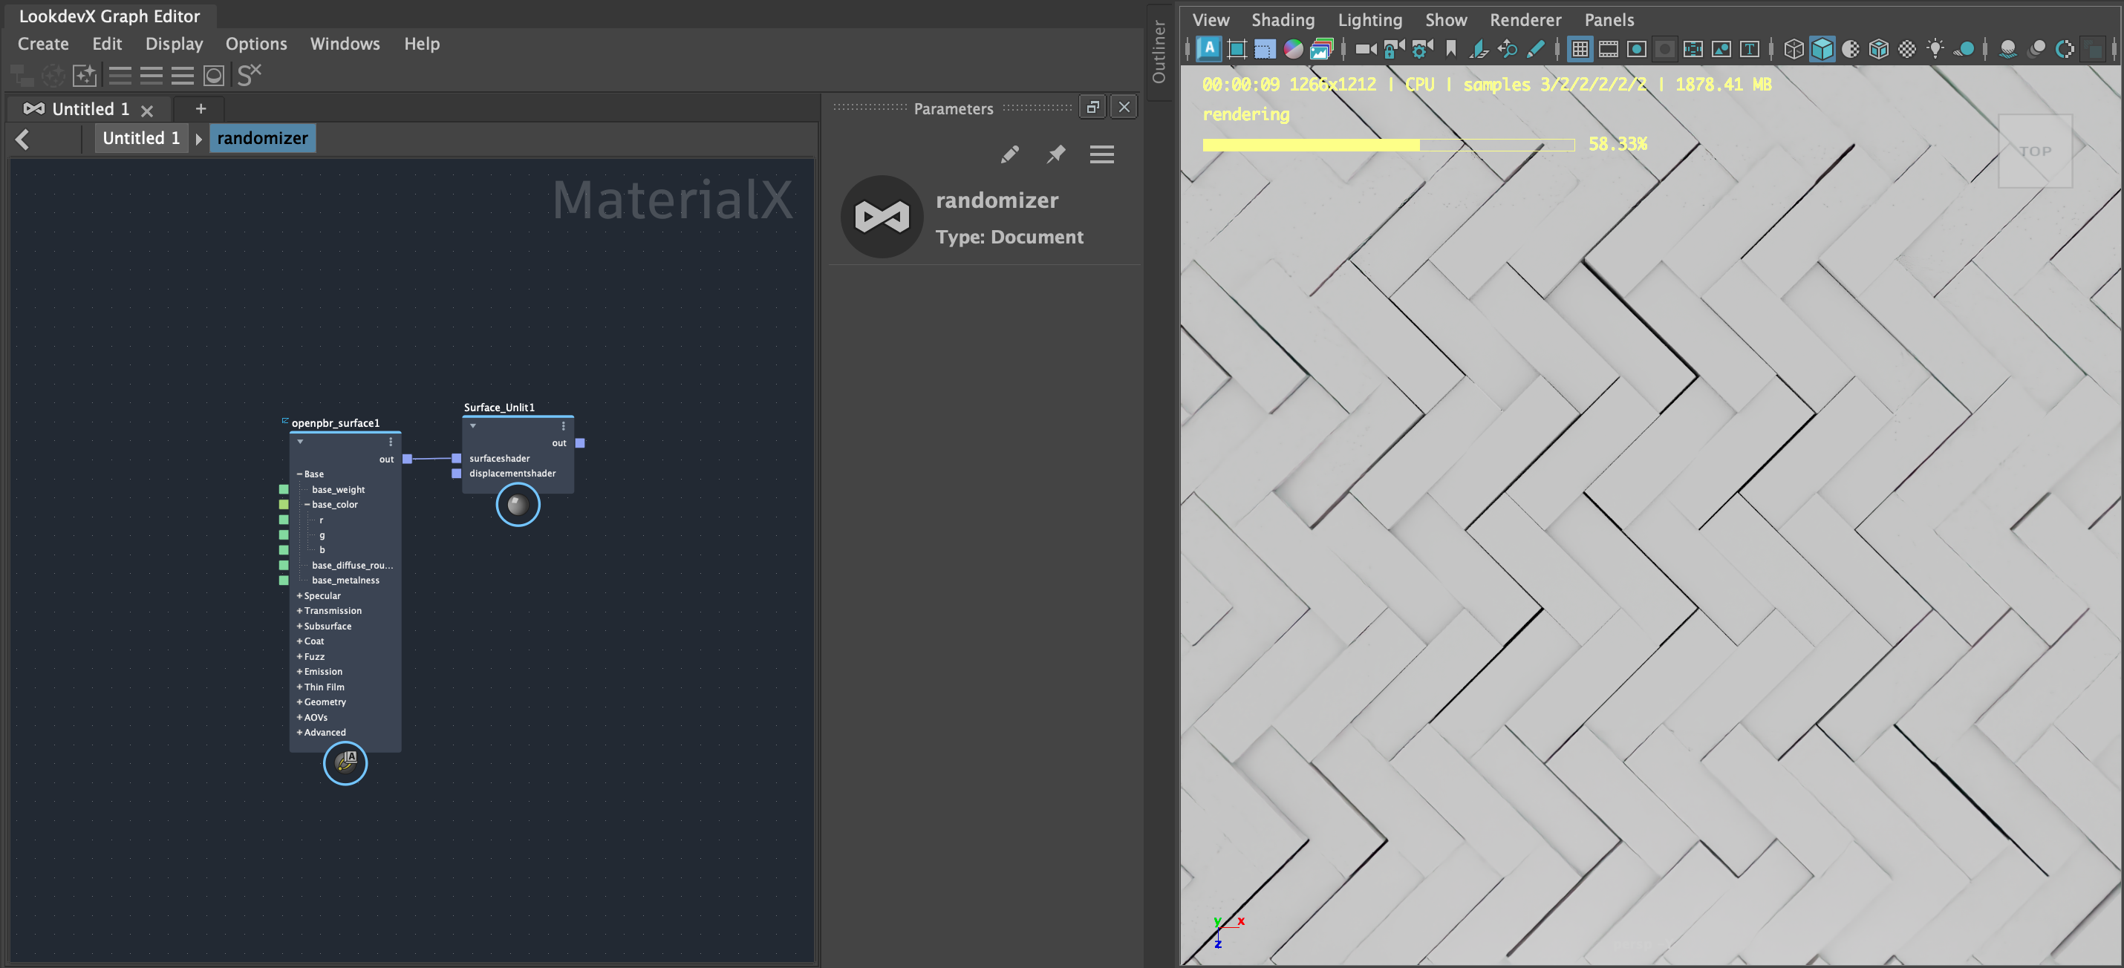Pin the Parameters panel
The width and height of the screenshot is (2124, 968).
(1055, 155)
